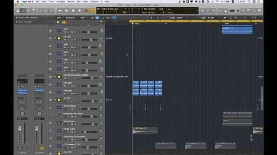
Task: Open track header configuration icon
Action: [x=101, y=22]
